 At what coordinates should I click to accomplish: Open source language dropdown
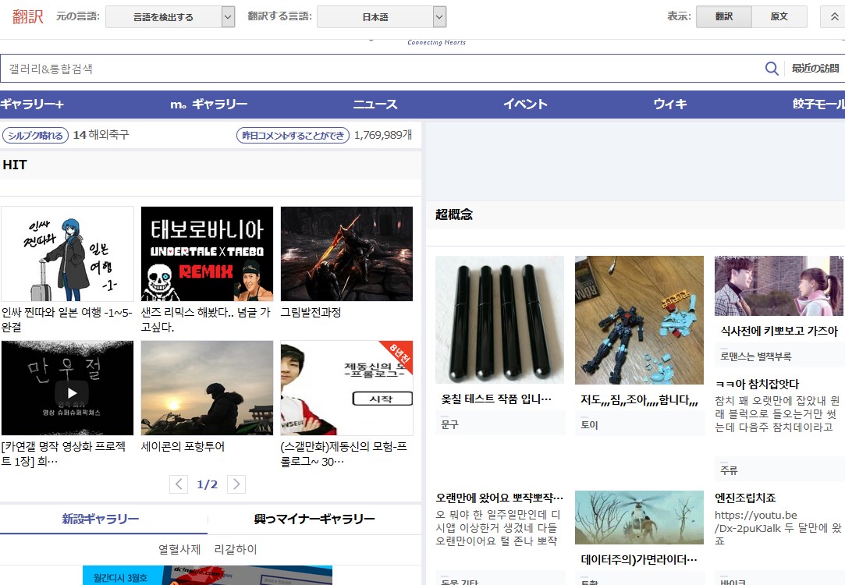coord(170,16)
